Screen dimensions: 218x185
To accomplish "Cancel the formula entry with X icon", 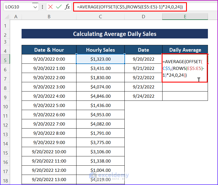I will pyautogui.click(x=50, y=7).
